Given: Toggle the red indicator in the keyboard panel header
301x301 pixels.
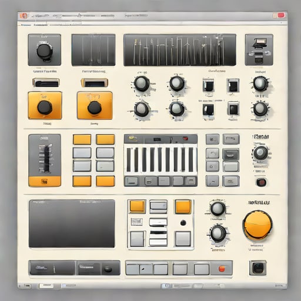Looking at the screenshot, I should [x=185, y=139].
